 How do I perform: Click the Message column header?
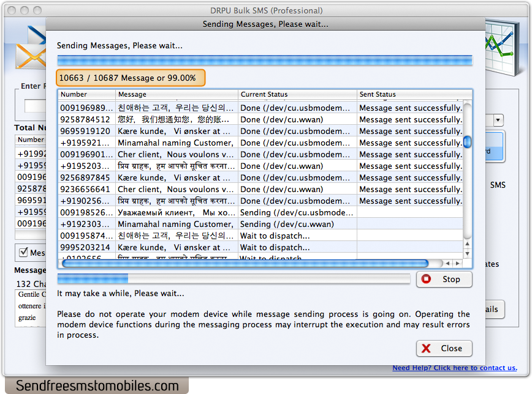click(177, 94)
